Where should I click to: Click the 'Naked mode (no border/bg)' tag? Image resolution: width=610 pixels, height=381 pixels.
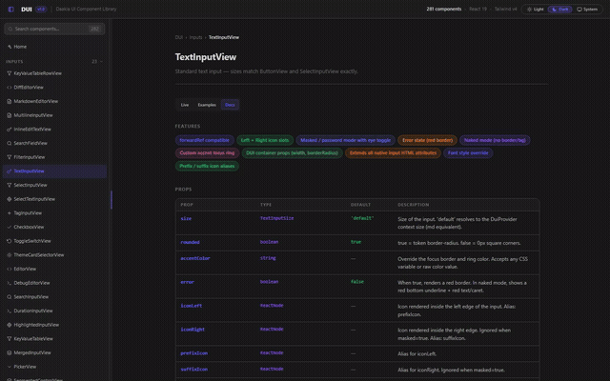pos(495,140)
